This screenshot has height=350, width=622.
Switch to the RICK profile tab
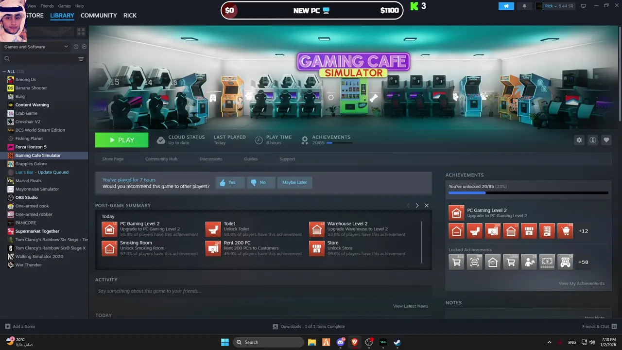coord(130,16)
